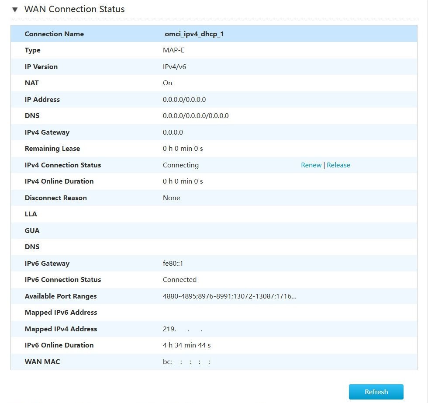
Task: Click the Release link
Action: coord(338,165)
